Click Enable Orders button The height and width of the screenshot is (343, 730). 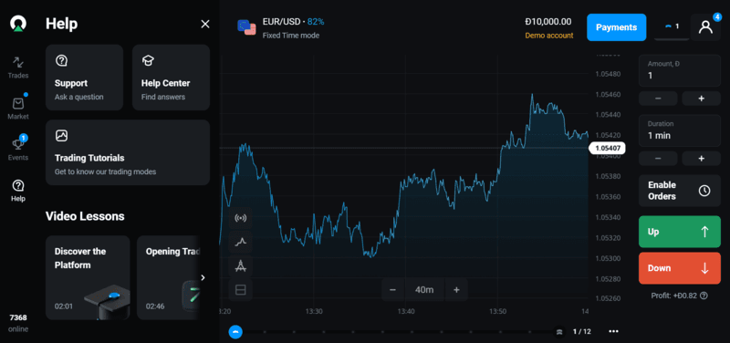pos(679,191)
